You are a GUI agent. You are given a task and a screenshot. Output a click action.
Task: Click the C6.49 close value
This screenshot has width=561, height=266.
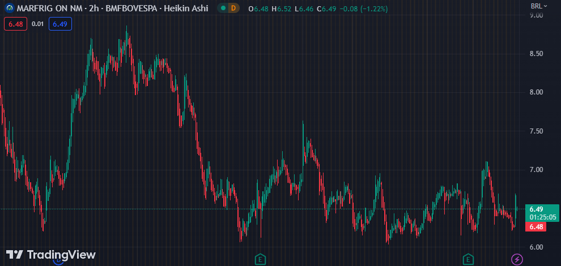coord(326,8)
